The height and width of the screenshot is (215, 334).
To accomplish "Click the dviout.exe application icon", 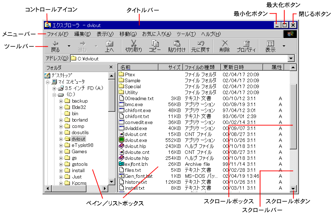I will (x=122, y=140).
